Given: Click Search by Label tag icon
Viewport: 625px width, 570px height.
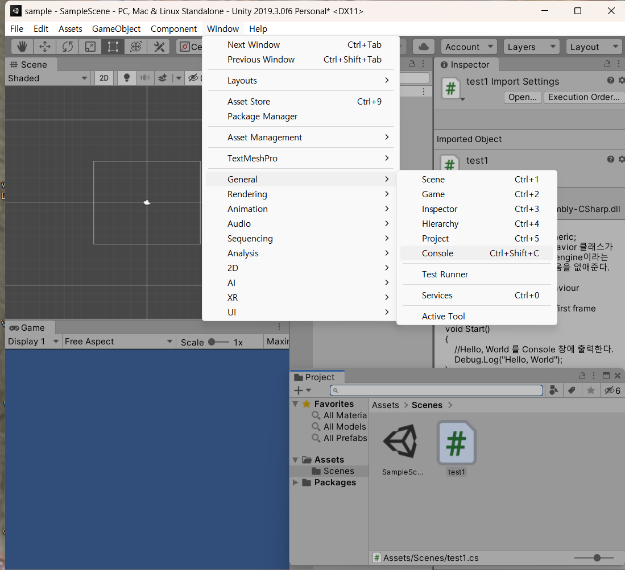Looking at the screenshot, I should pos(572,390).
